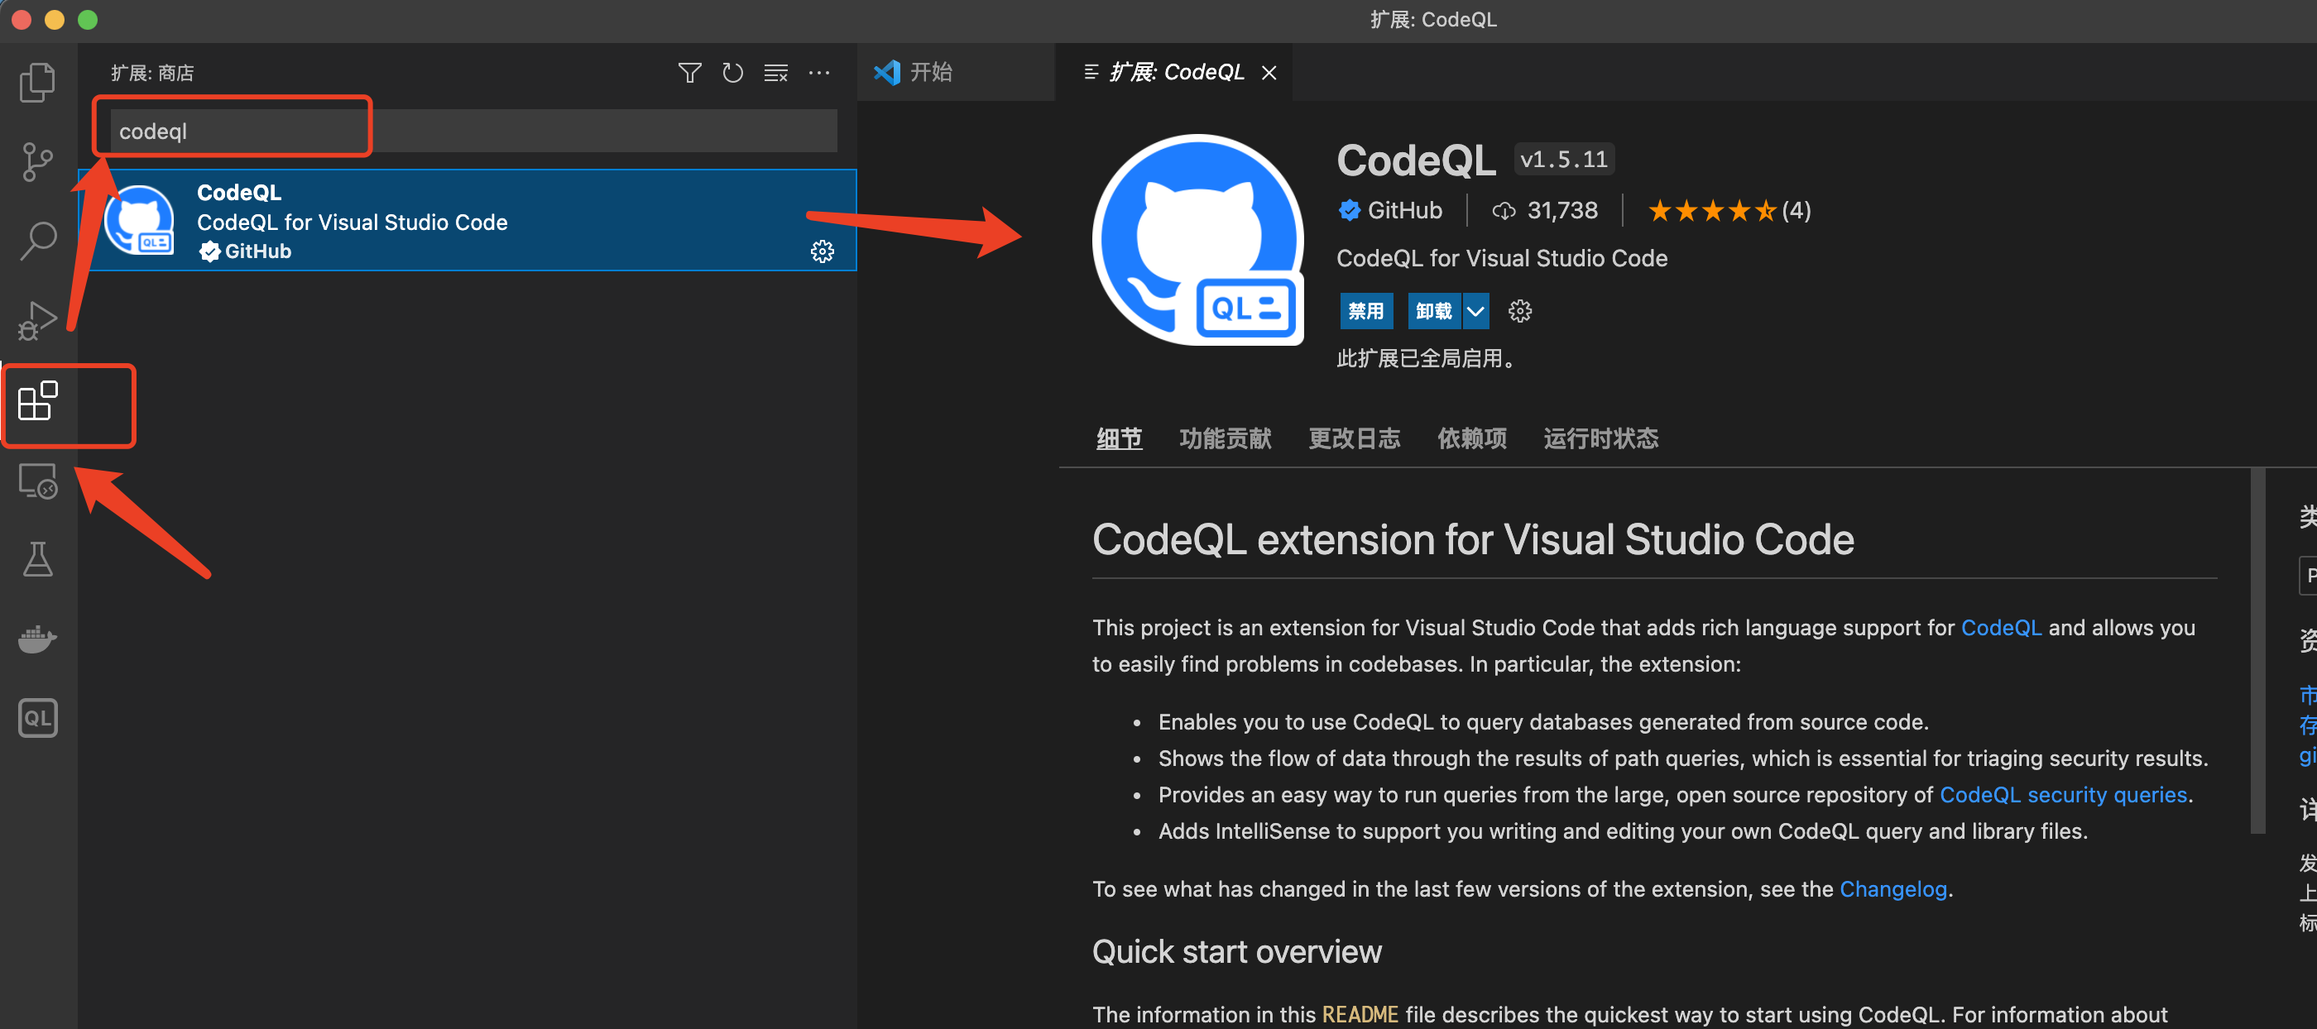2317x1029 pixels.
Task: Open the CodeQL security queries link
Action: pyautogui.click(x=2062, y=795)
